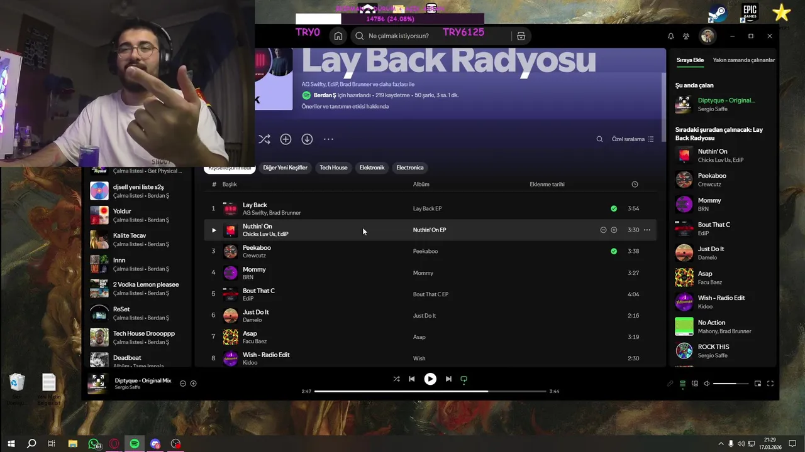Screen dimensions: 805x452
Task: Switch to Yakın zamanda çalınanlar tab
Action: (744, 60)
